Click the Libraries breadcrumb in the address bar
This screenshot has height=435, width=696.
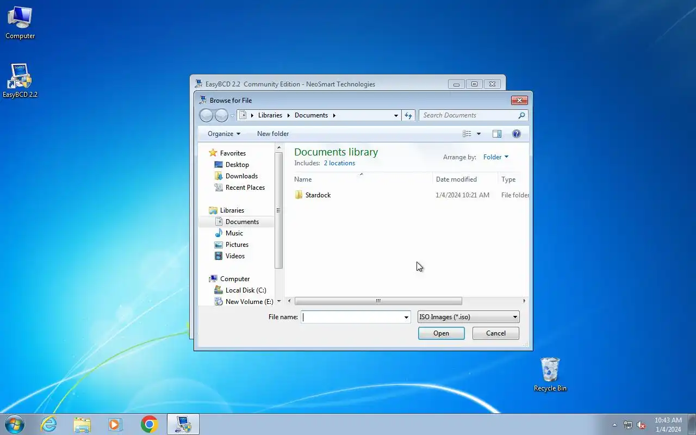point(270,115)
